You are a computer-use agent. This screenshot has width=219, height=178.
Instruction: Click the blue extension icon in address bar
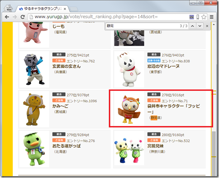tap(191, 17)
